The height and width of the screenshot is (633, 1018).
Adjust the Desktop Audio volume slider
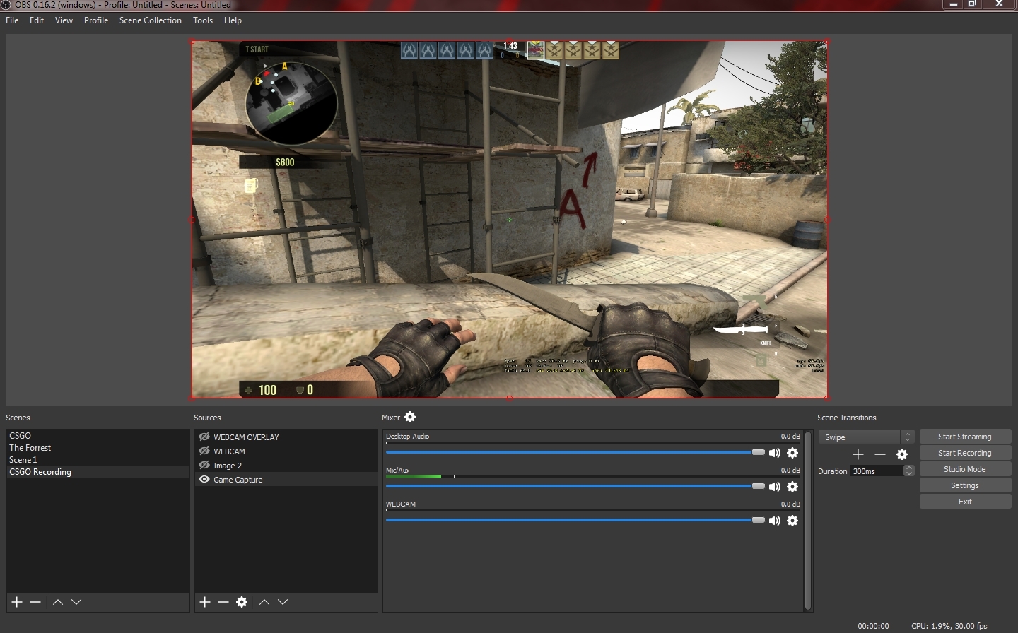(x=575, y=452)
